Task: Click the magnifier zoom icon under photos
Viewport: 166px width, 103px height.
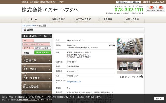Action: point(142,77)
